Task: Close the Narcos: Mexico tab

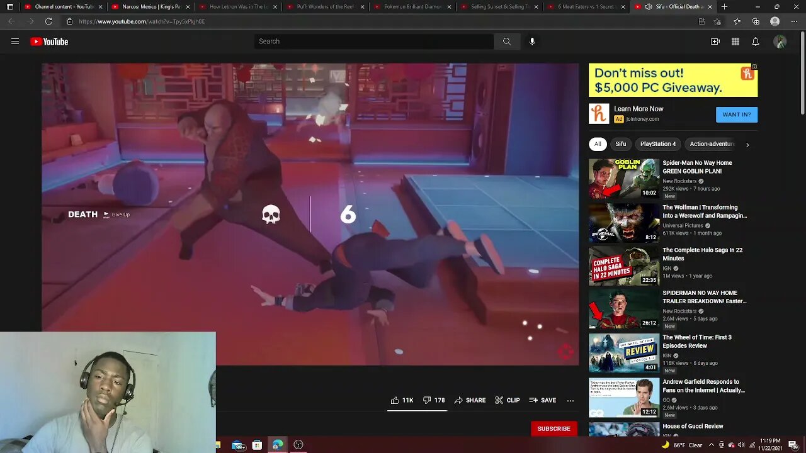Action: pyautogui.click(x=188, y=7)
